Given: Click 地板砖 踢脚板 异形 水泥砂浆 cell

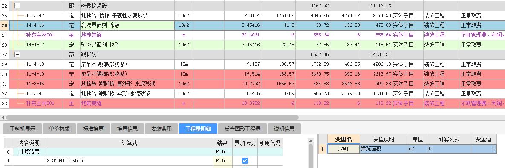Looking at the screenshot, I should [127, 94].
